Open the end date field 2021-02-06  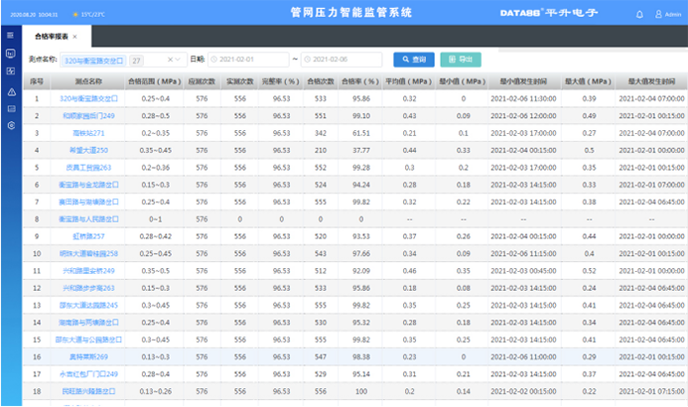click(342, 60)
